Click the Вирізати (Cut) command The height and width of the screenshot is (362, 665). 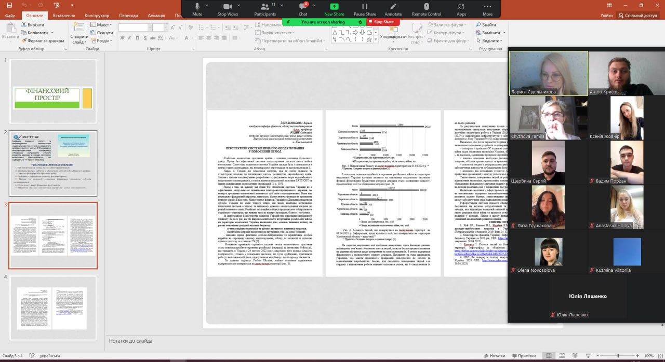click(32, 25)
